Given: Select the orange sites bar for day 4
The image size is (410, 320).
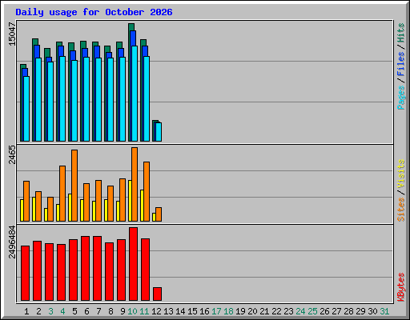Looking at the screenshot, I should (x=62, y=194).
